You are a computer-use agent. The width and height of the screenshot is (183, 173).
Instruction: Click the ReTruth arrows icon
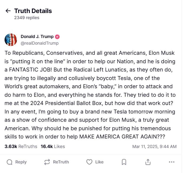coord(47,162)
